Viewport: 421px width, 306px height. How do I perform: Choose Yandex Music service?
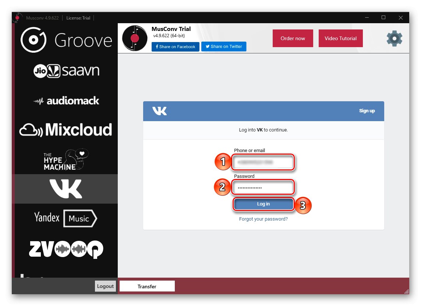(x=66, y=218)
